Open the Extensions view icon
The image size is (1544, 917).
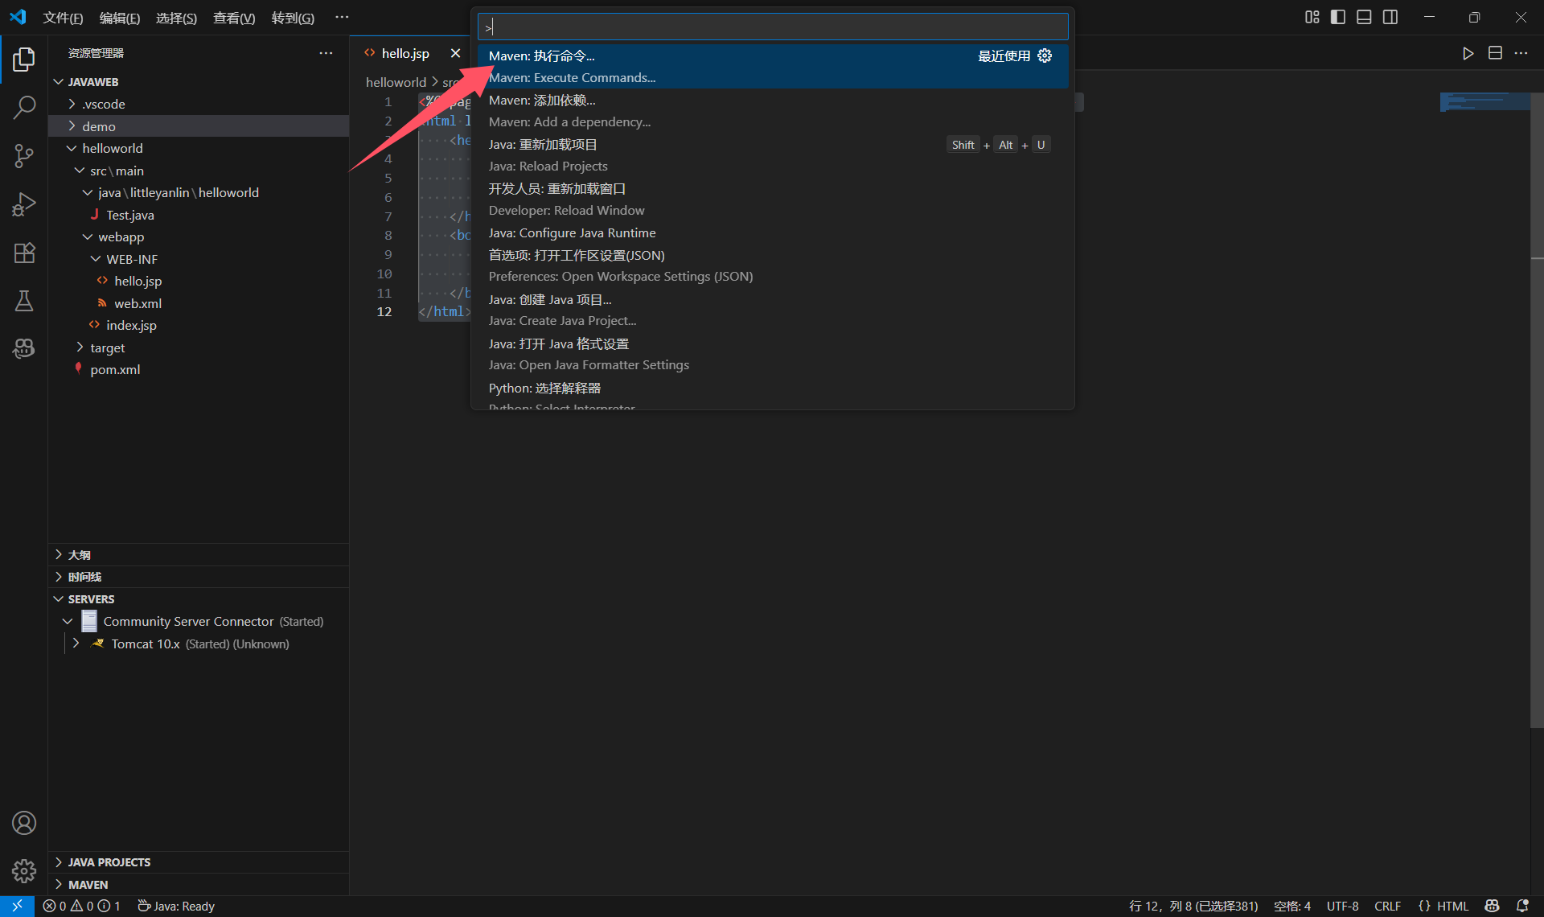click(x=24, y=253)
